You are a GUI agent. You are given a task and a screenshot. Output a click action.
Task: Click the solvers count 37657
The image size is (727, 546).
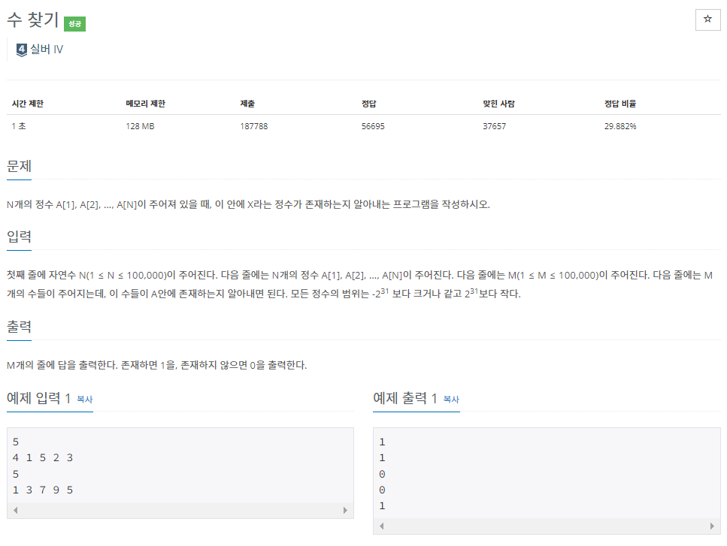[494, 126]
